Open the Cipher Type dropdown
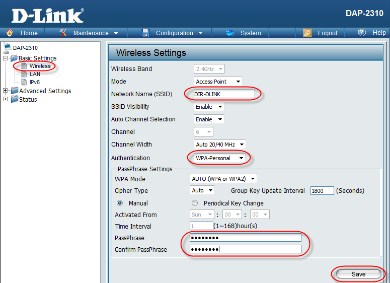Viewport: 390px width, 283px height. (x=202, y=190)
